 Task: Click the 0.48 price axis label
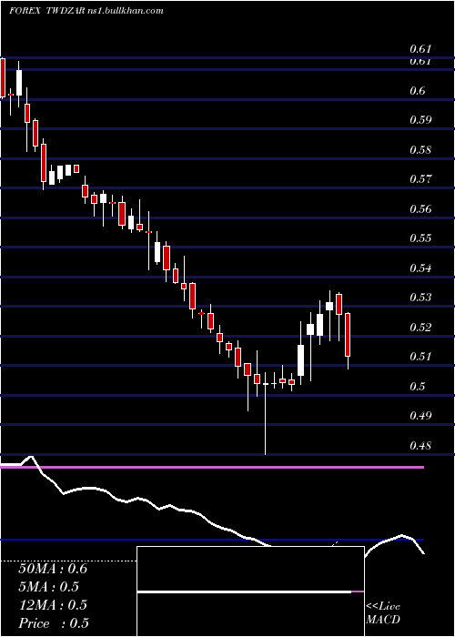pyautogui.click(x=420, y=446)
